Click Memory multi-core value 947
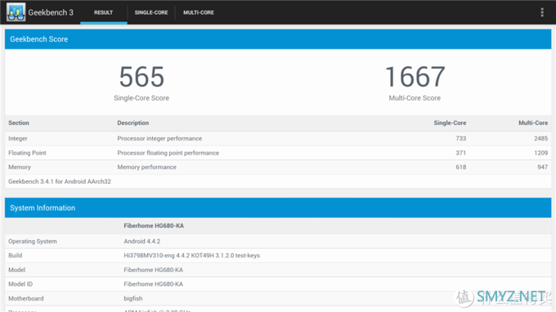This screenshot has height=312, width=556. (x=543, y=167)
